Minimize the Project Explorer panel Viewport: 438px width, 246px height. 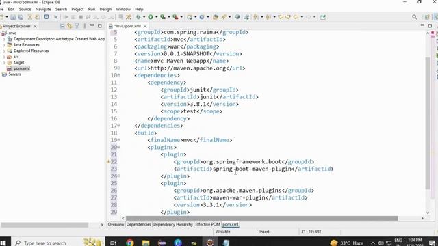point(92,26)
